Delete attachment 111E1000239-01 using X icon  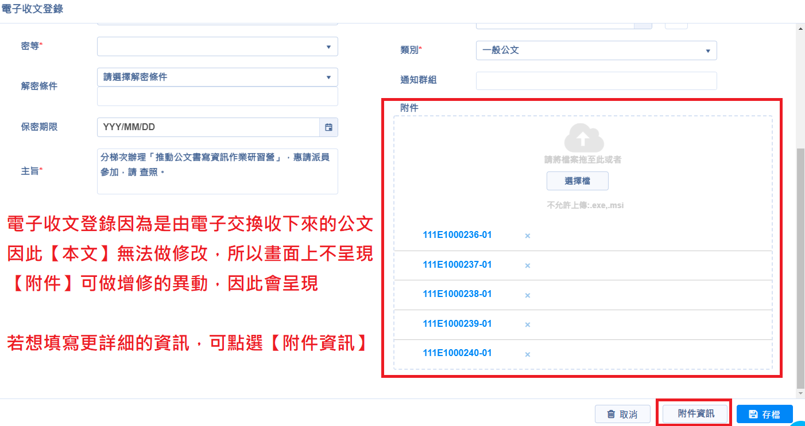point(527,325)
